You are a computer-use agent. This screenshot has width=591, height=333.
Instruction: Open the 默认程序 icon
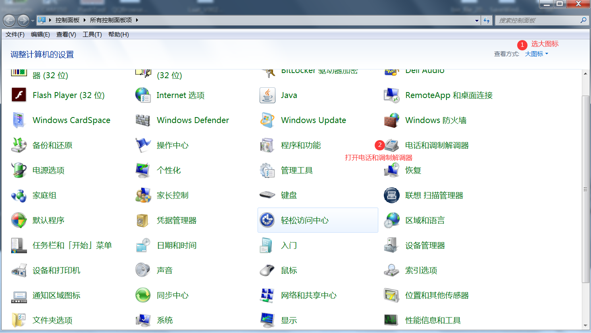[19, 220]
